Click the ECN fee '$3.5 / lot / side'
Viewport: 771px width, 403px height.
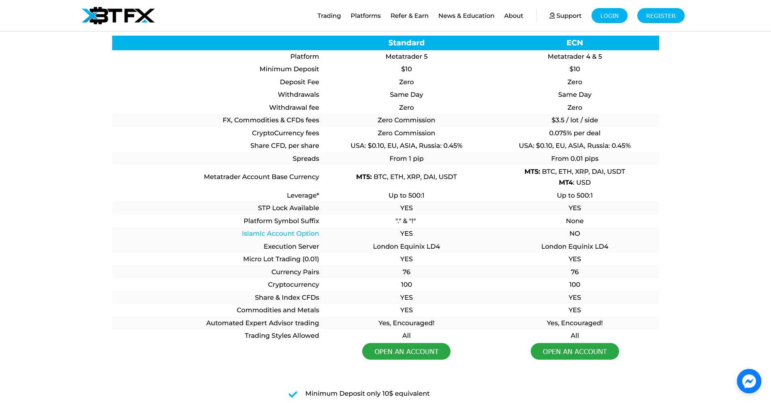[x=575, y=120]
